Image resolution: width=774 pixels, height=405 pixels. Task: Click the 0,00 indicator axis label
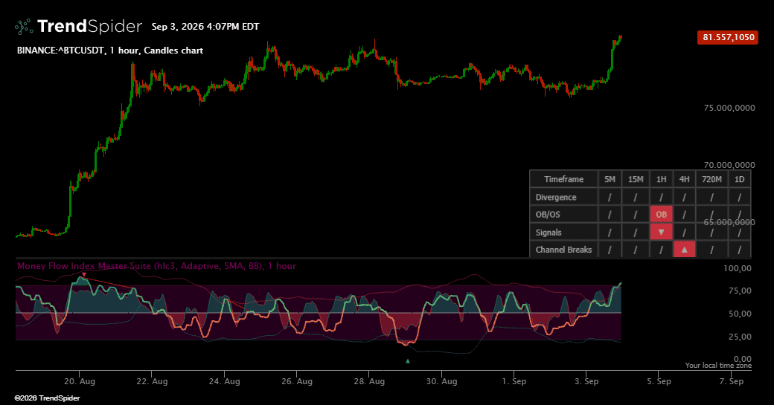point(743,359)
